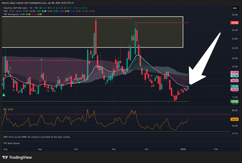242x163 pixels.
Task: Open the USD currency selector
Action: [x=234, y=8]
